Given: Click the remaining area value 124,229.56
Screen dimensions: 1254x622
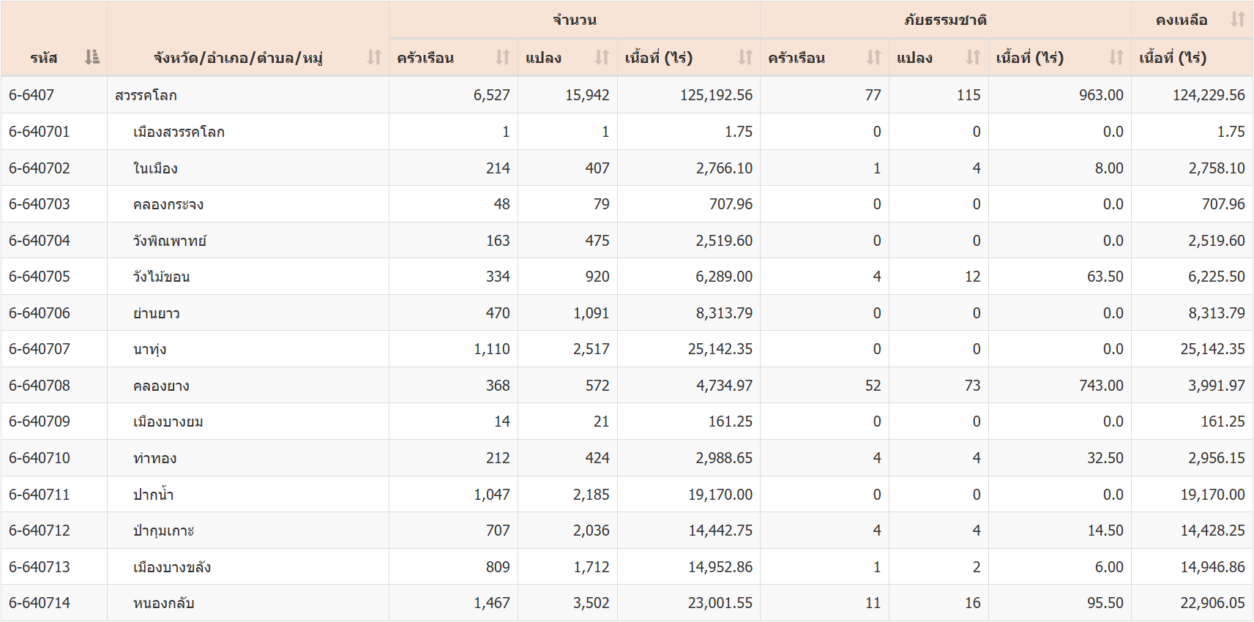Looking at the screenshot, I should pyautogui.click(x=1208, y=95).
